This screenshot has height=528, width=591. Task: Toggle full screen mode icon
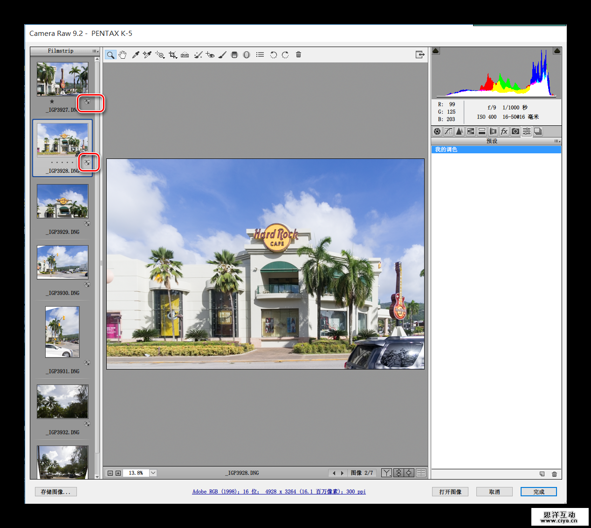click(x=420, y=55)
